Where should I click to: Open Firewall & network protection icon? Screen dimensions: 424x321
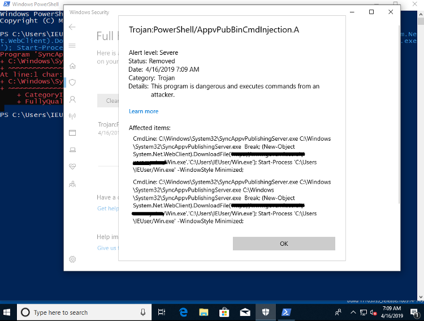pos(72,116)
